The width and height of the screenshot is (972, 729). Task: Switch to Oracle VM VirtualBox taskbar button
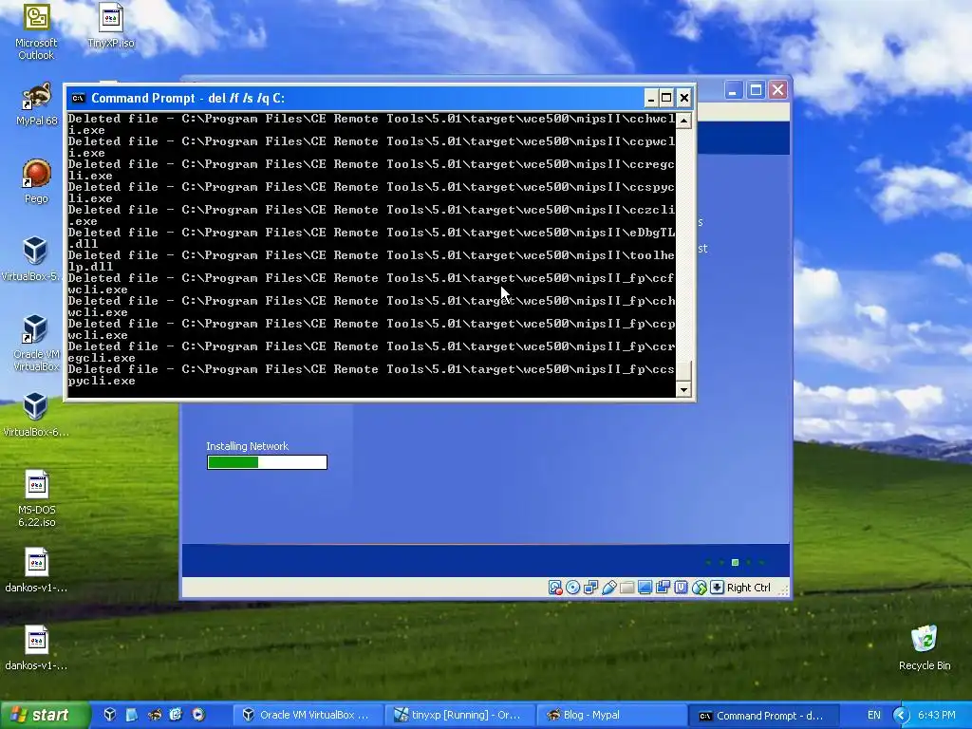tap(308, 716)
